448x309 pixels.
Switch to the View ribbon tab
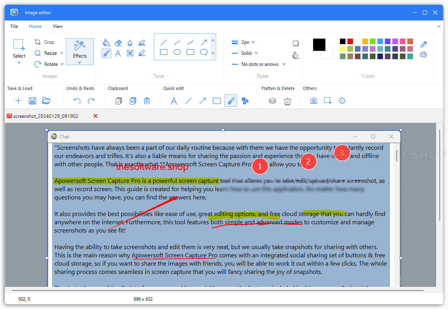58,26
